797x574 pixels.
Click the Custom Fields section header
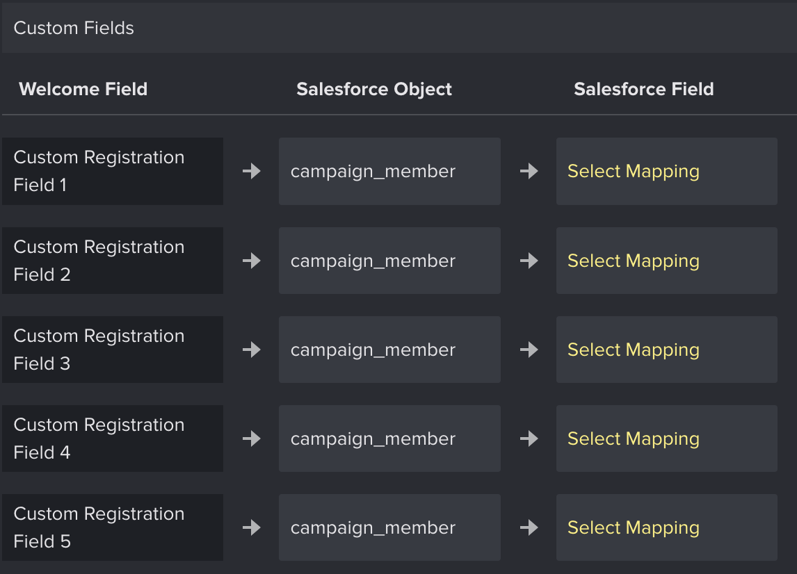[399, 28]
